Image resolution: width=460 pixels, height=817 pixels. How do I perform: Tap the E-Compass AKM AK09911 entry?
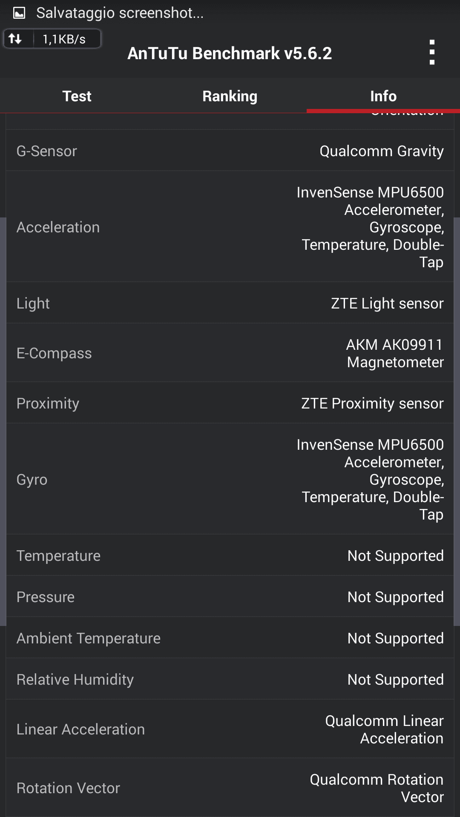230,353
